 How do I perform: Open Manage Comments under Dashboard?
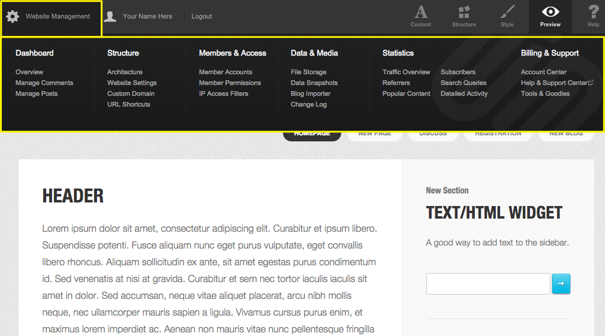(x=44, y=83)
